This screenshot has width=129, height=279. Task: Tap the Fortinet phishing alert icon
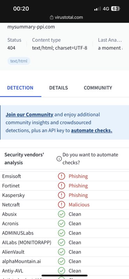(61, 186)
